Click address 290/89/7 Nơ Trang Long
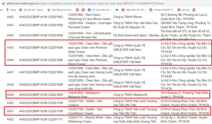The width and height of the screenshot is (212, 124). coord(185,25)
